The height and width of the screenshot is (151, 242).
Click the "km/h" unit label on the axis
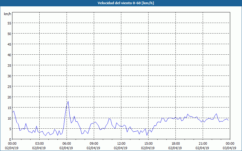coord(8,14)
